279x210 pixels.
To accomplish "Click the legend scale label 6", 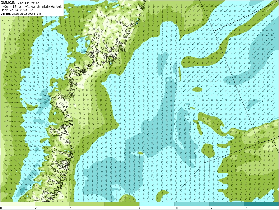I will pyautogui.click(x=105, y=208).
